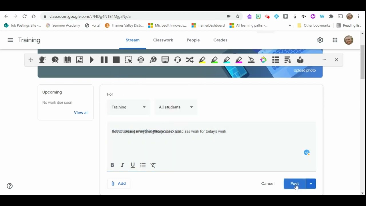
Task: Click the remove formatting icon
Action: pos(153,165)
